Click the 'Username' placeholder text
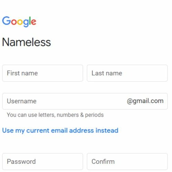The width and height of the screenshot is (172, 172). point(22,101)
